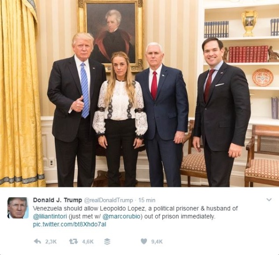Image resolution: width=279 pixels, height=255 pixels.
Task: Click the 4,6K retweet count
Action: pyautogui.click(x=88, y=241)
